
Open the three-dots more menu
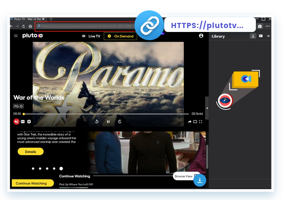click(x=268, y=26)
